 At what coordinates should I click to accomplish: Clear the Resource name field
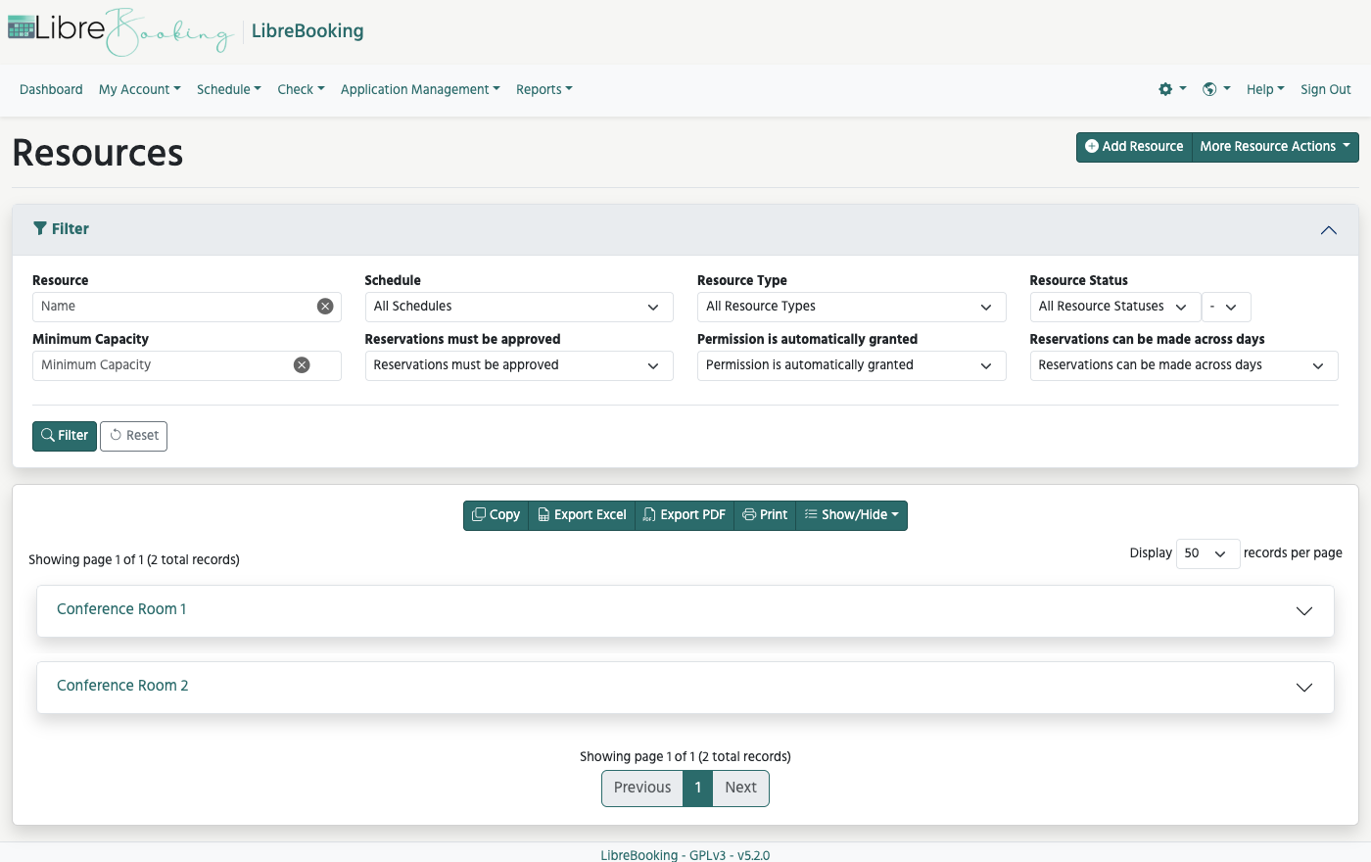click(325, 307)
